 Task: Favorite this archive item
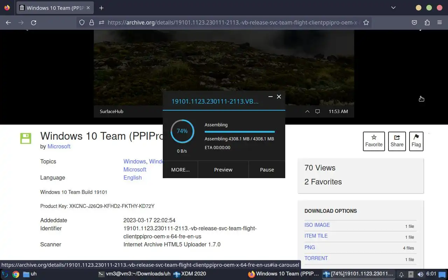point(374,141)
